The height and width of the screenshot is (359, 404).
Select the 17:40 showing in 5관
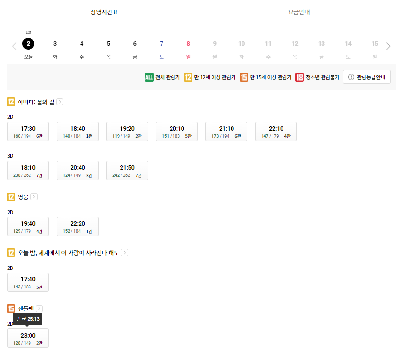(x=28, y=282)
